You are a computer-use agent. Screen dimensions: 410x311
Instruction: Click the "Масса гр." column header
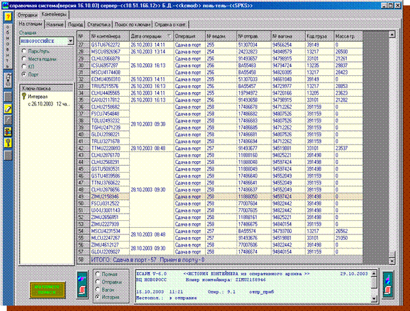348,36
